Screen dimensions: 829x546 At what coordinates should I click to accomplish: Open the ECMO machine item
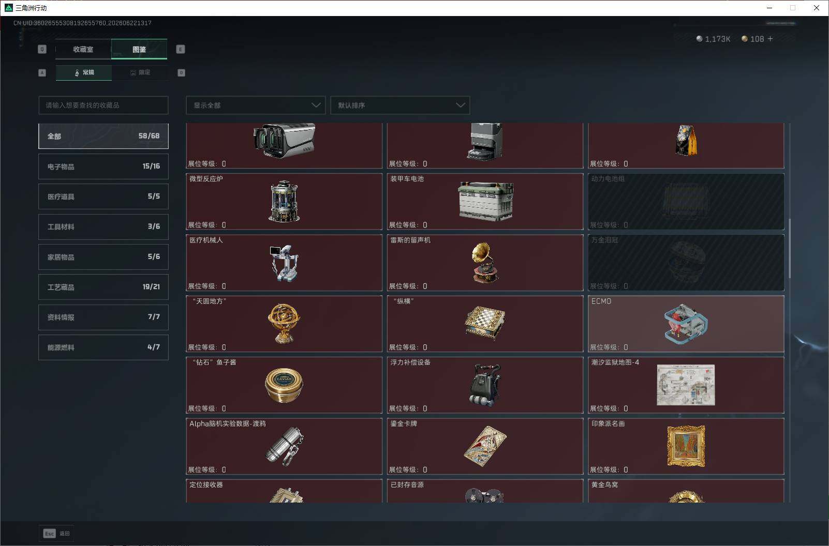[686, 324]
